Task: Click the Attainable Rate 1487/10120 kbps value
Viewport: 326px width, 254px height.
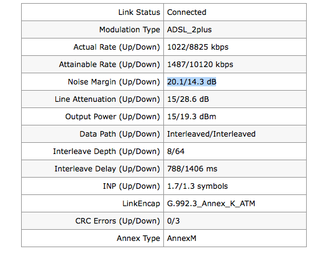Action: point(200,65)
